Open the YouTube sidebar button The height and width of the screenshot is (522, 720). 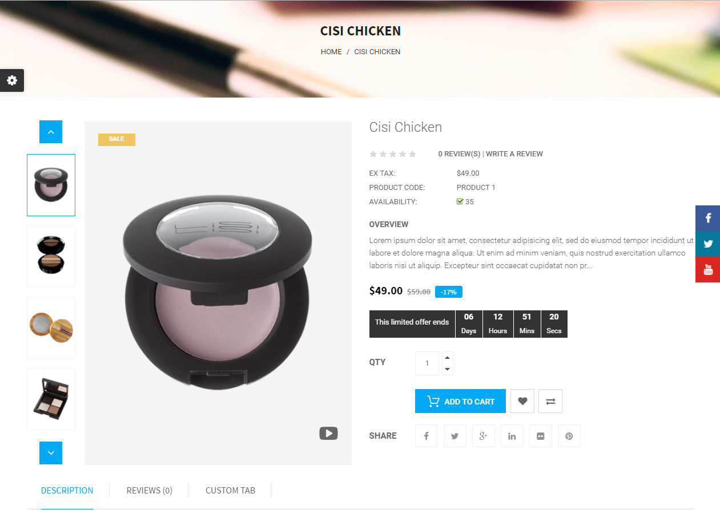[x=708, y=269]
